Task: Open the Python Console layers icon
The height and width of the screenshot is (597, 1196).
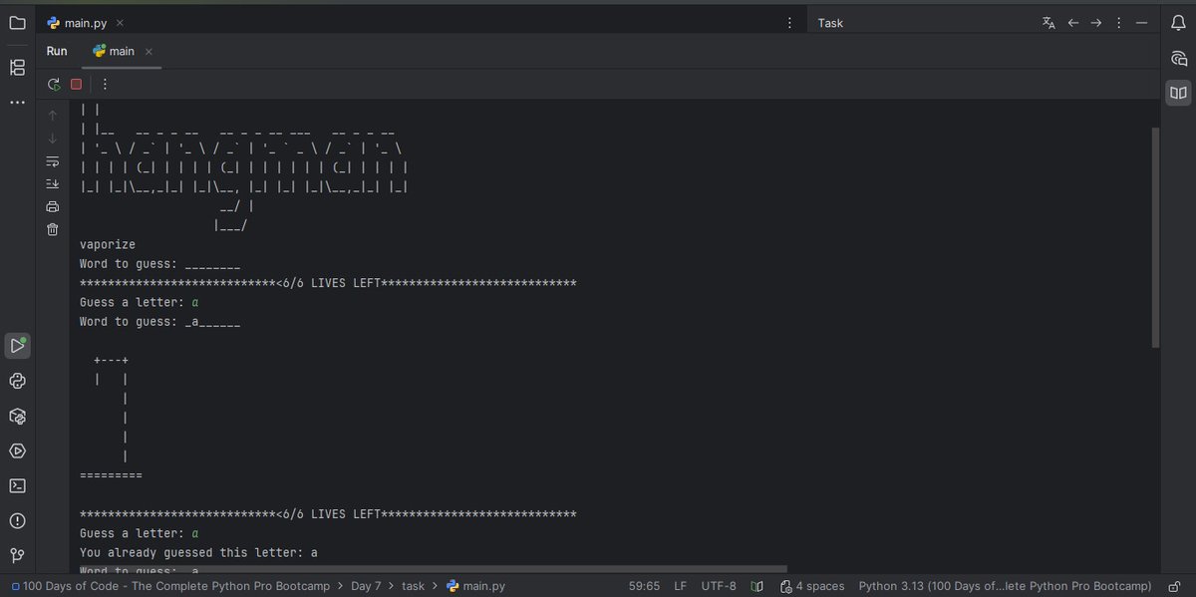Action: 17,416
